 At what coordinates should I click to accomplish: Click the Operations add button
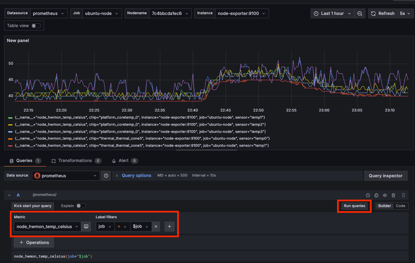point(34,243)
